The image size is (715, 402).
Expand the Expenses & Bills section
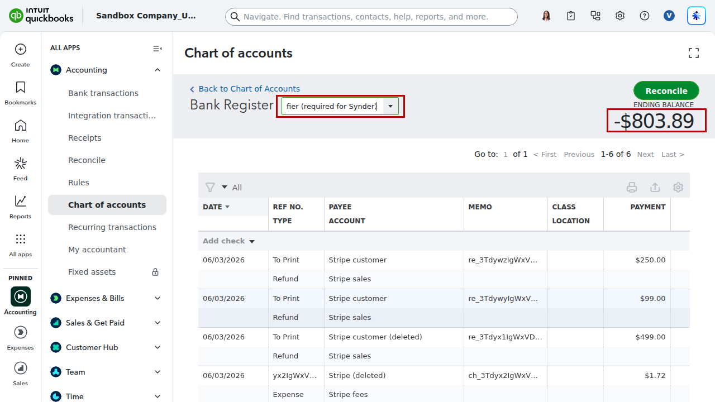pos(158,298)
